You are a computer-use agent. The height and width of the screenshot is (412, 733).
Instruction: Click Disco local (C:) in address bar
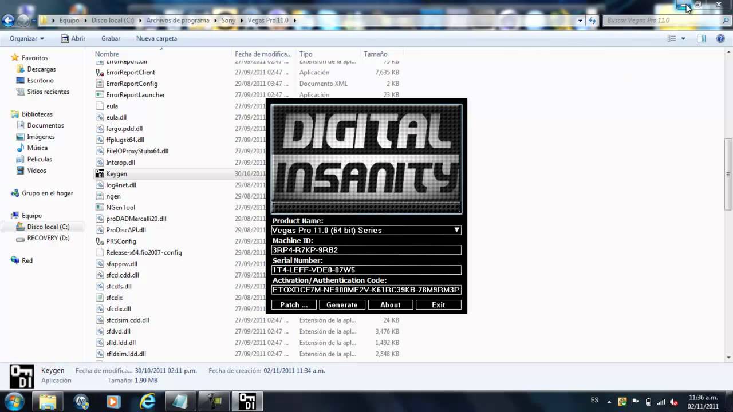[113, 20]
